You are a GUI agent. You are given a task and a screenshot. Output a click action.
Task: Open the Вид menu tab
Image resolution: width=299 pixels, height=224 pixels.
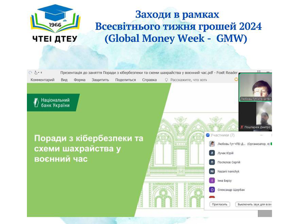(x=64, y=80)
